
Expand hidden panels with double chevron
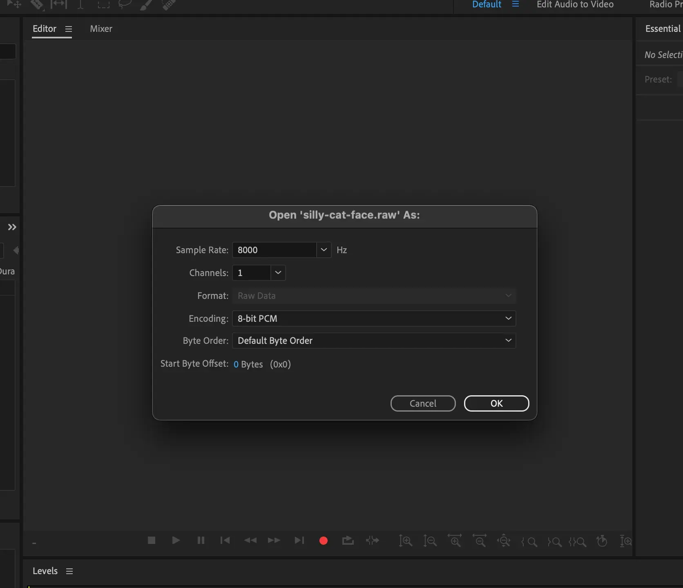[12, 227]
